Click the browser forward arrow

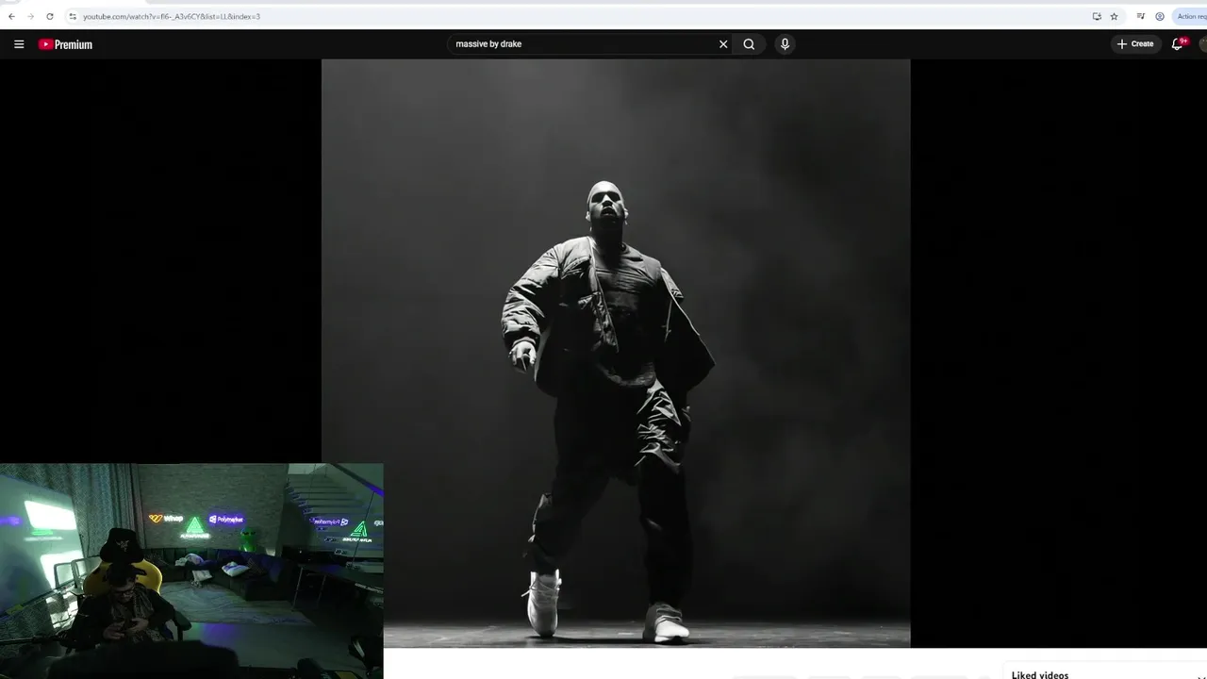tap(30, 16)
